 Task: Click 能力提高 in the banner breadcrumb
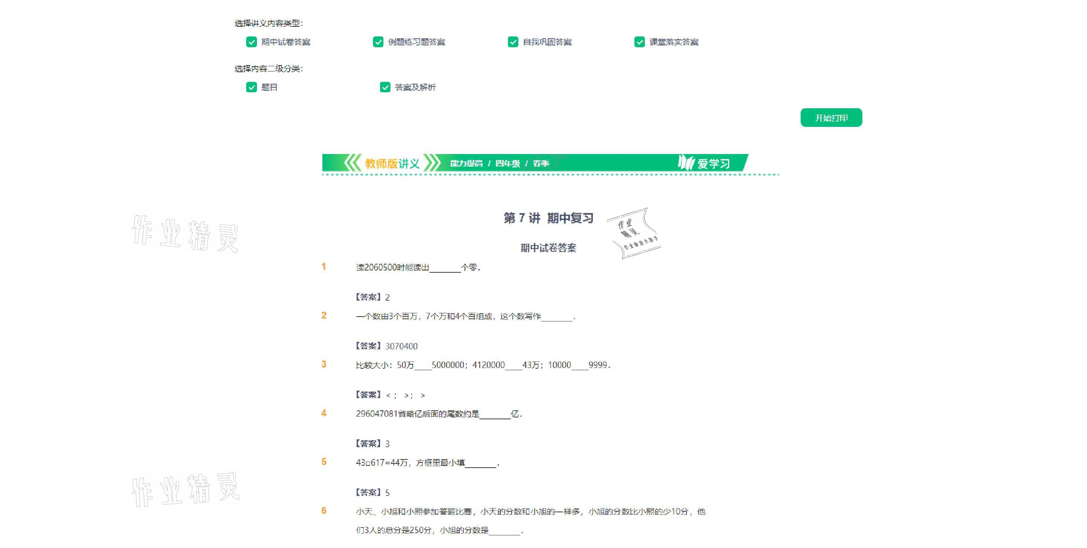466,163
